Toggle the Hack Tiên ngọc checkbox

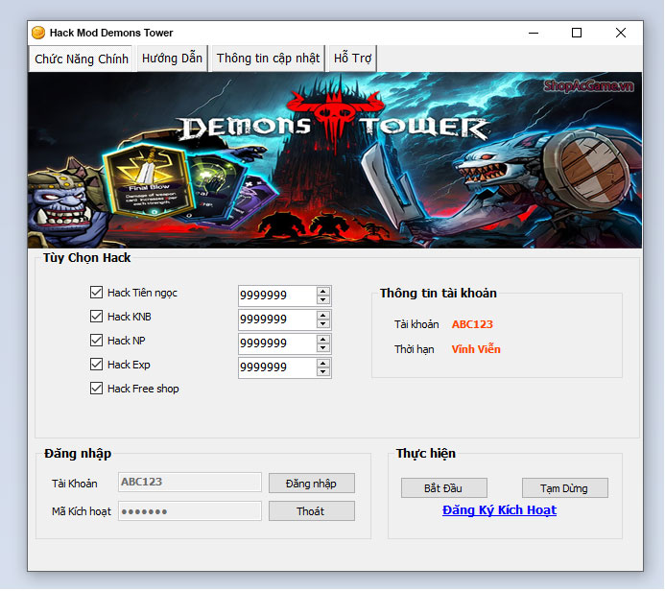click(96, 292)
